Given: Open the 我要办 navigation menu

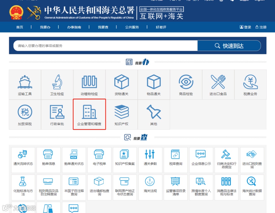Looking at the screenshot, I should 45,27.
